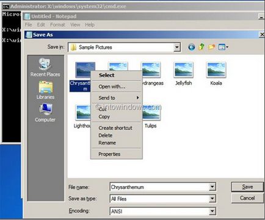Click the cmd.exe window title bar icon
Screen dimensions: 265x220
tap(5, 7)
